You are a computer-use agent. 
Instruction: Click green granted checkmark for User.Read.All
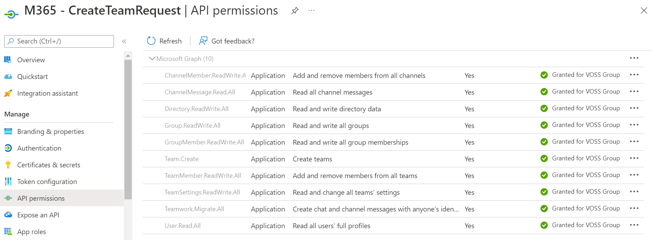click(544, 225)
